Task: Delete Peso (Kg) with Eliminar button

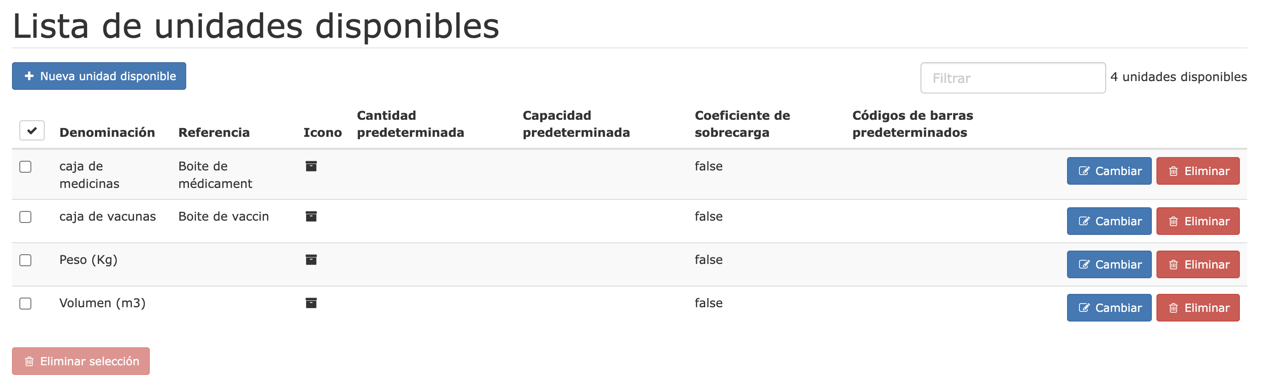Action: (x=1198, y=264)
